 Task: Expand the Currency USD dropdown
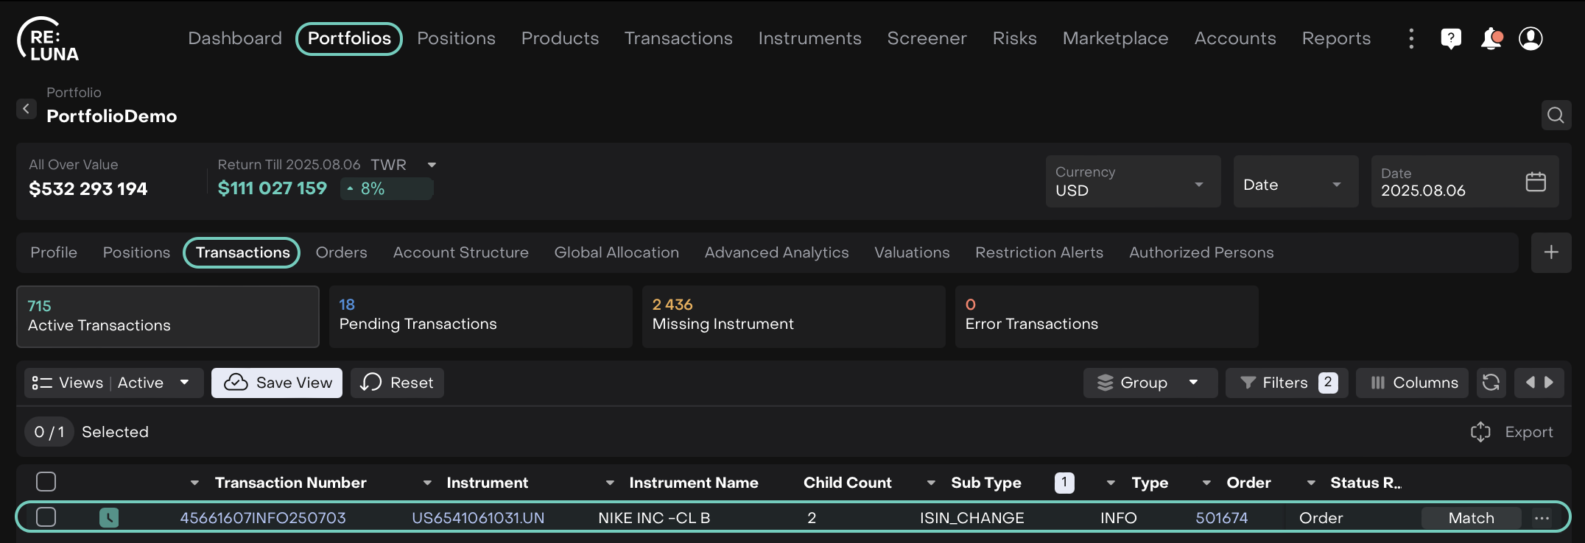[x=1132, y=182]
